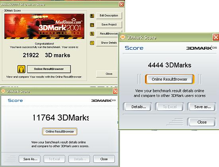This screenshot has height=167, width=219.
Task: Click Online ResultBrowser in the 3DMark03 window
Action: [x=60, y=132]
